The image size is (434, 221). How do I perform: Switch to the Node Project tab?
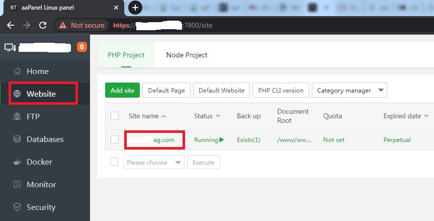pos(187,55)
